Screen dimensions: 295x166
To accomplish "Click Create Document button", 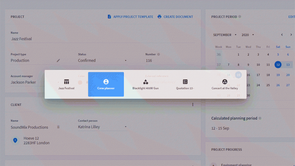I will tap(175, 17).
